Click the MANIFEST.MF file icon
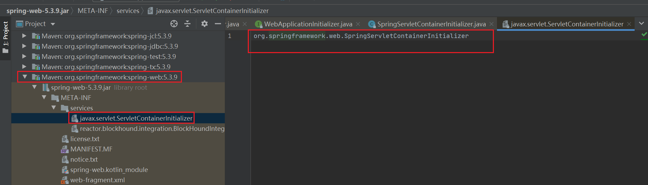The width and height of the screenshot is (648, 185). tap(65, 149)
